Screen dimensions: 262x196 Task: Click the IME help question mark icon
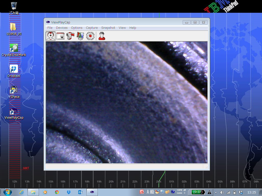pos(173,192)
